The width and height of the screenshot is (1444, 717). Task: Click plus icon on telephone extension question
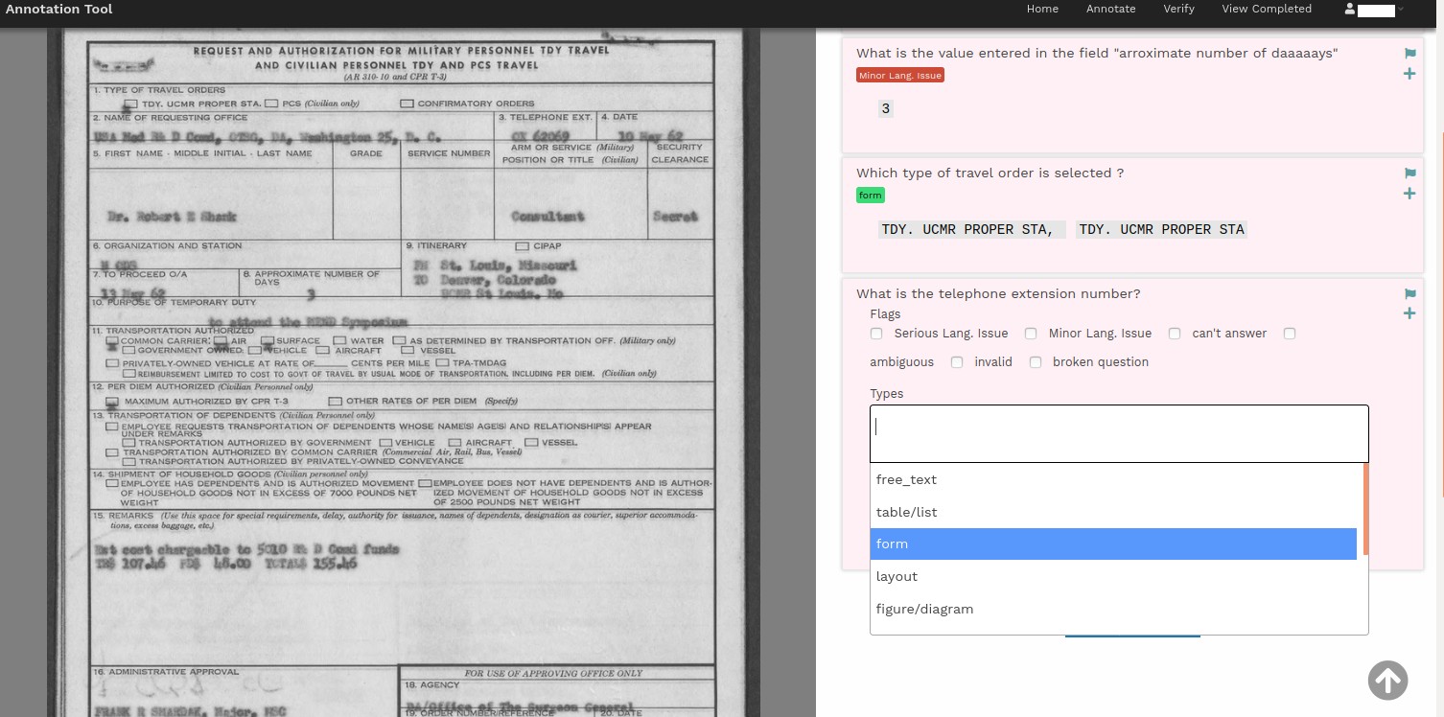1409,313
